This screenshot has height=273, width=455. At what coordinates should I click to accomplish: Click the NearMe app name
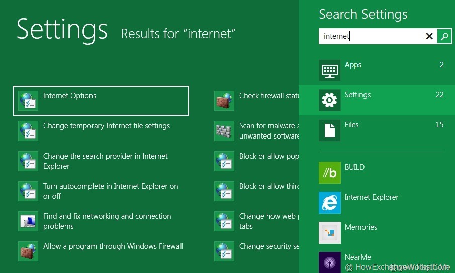coord(358,257)
